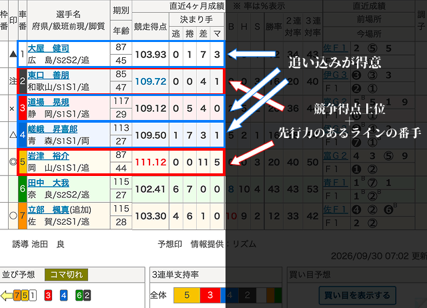427x308 pixels.
Task: Click the △ prediction mark for 嵯峨
Action: (13, 135)
